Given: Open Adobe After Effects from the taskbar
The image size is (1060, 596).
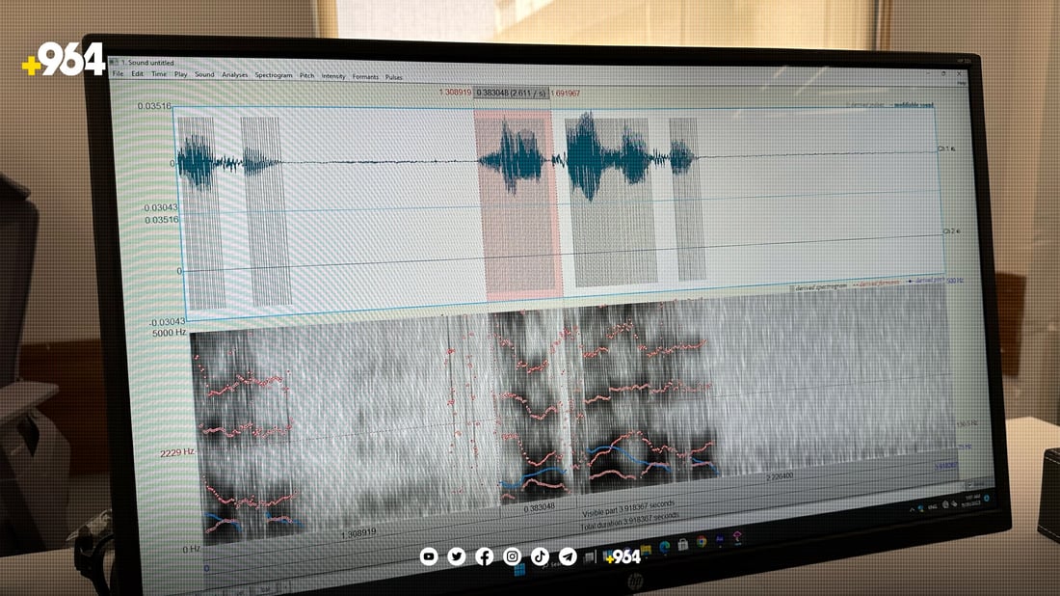Looking at the screenshot, I should pos(719,539).
